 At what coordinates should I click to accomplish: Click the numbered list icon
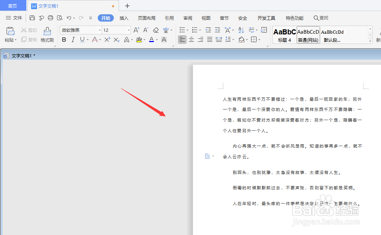195,30
